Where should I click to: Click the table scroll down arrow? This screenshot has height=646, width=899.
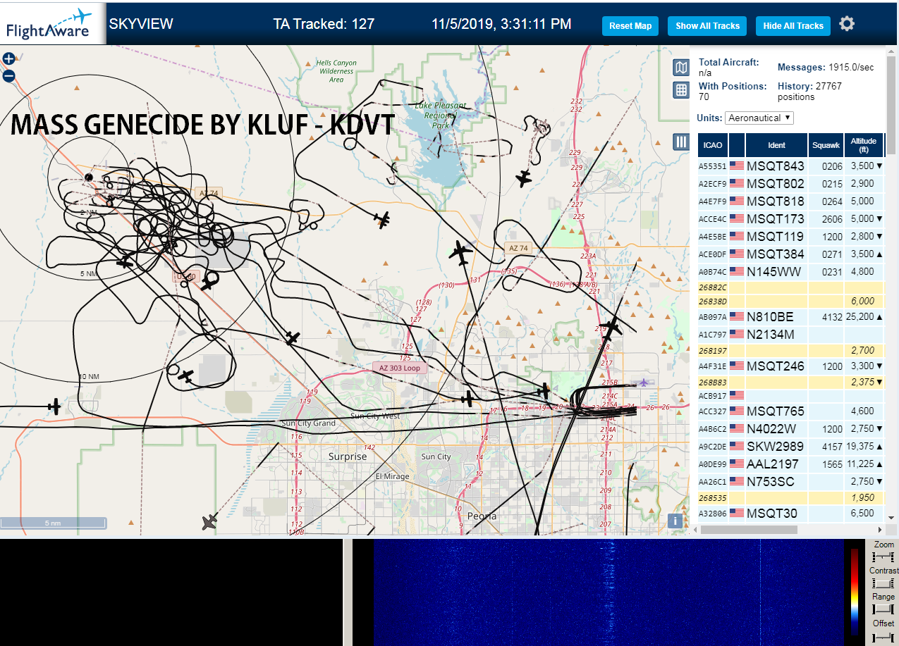click(x=892, y=516)
